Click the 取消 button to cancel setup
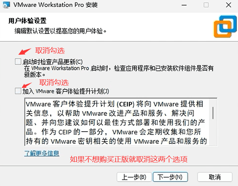Viewport: 238px width, 186px height. (x=215, y=177)
